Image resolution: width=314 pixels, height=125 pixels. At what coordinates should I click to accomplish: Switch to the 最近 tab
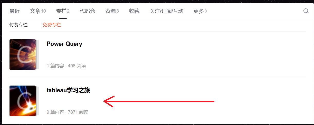(14, 11)
